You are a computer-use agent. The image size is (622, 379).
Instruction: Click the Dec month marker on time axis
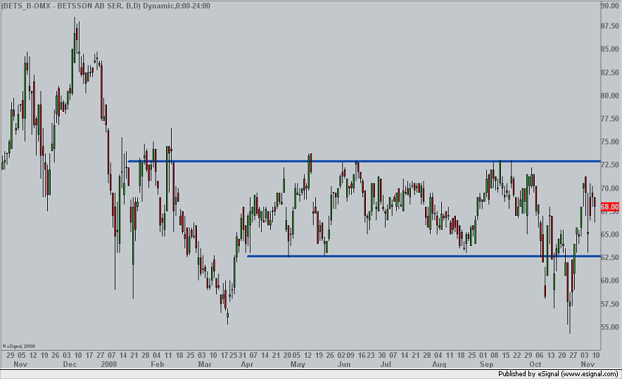tap(70, 364)
